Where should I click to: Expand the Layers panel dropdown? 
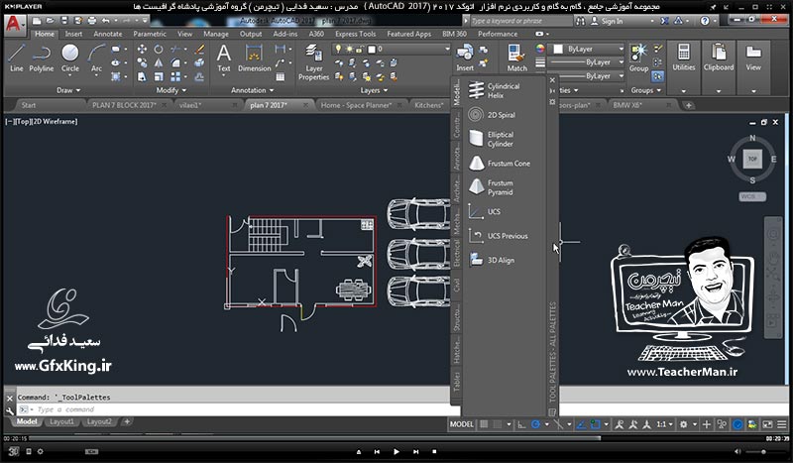pos(375,90)
